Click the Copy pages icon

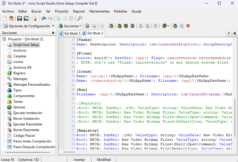(65, 18)
